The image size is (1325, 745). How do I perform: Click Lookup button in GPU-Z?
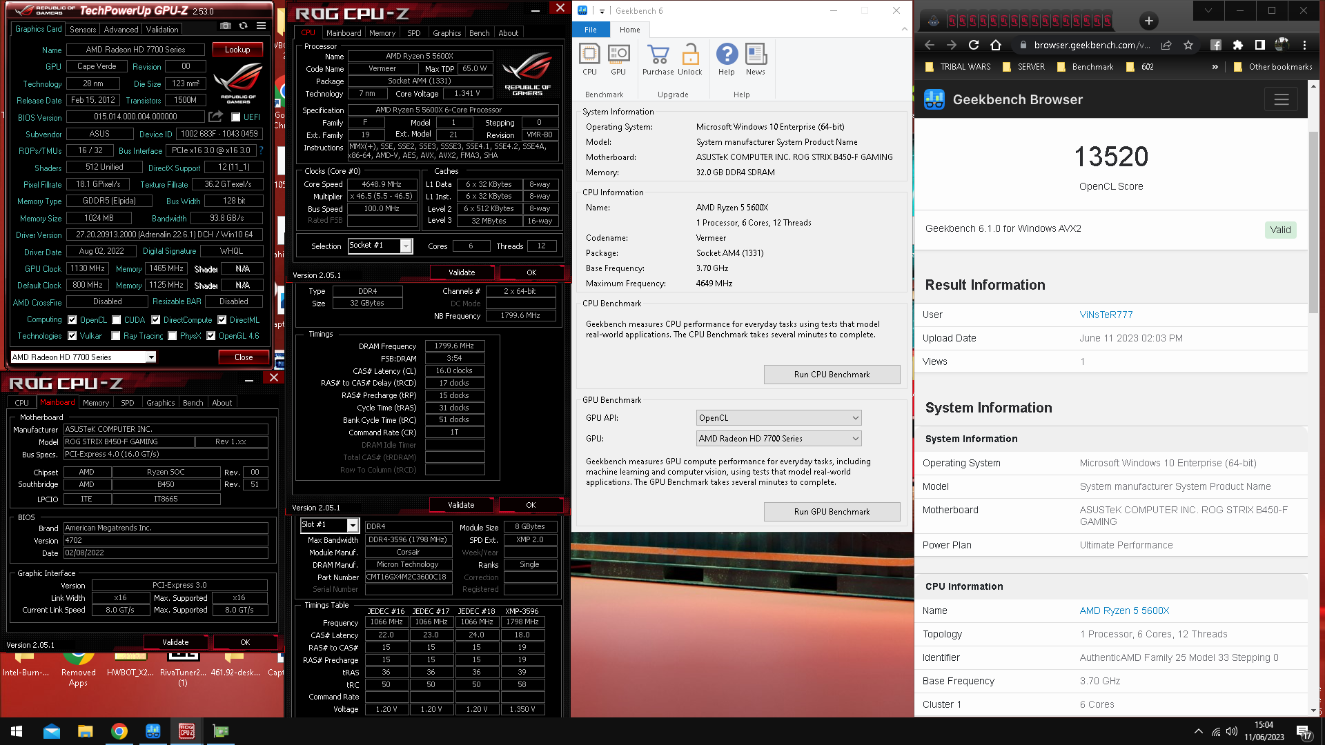237,50
